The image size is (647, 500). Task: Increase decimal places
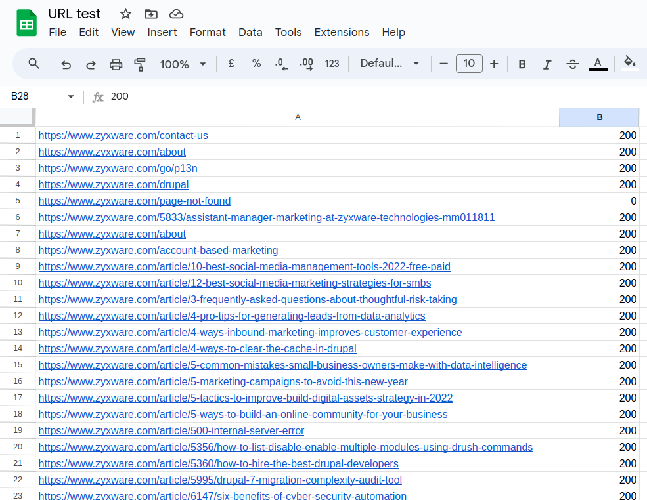tap(306, 64)
